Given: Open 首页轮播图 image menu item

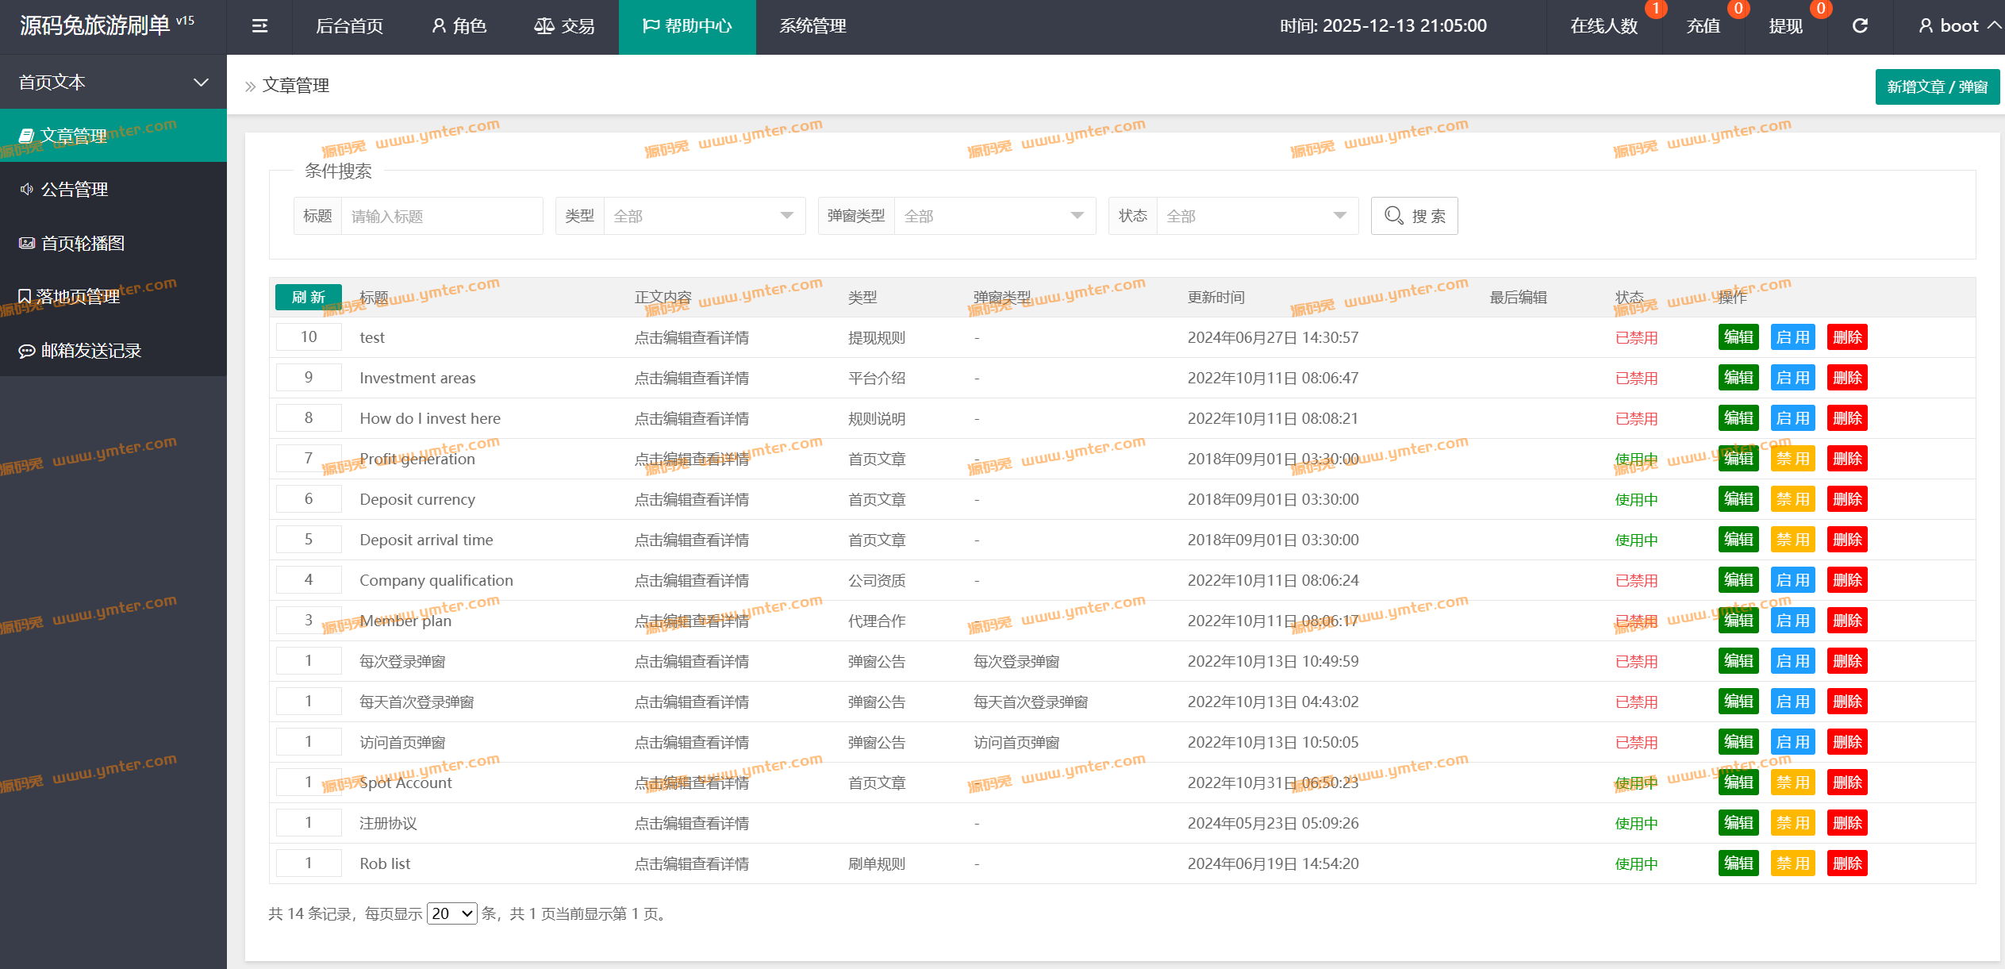Looking at the screenshot, I should (82, 244).
